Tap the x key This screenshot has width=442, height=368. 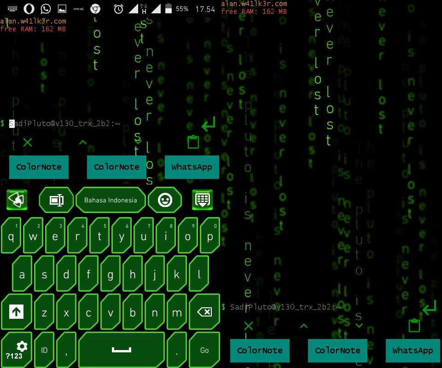[66, 312]
